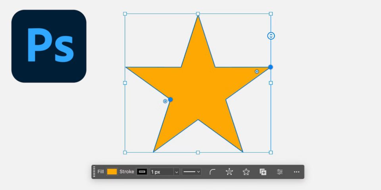
Task: Click the sides count control on bounding box
Action: [271, 36]
